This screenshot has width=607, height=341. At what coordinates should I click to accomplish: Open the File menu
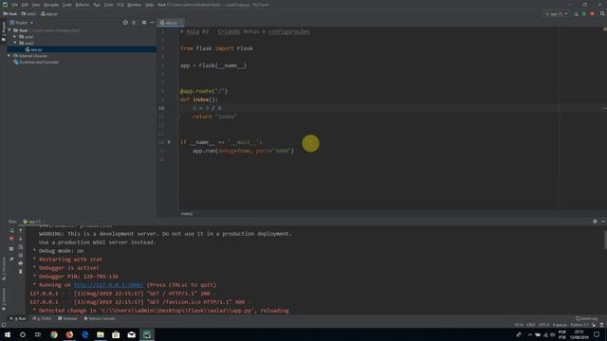[15, 5]
